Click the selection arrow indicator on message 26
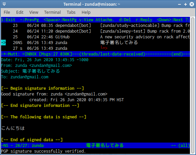This screenshot has height=155, width=196. coord(3,43)
